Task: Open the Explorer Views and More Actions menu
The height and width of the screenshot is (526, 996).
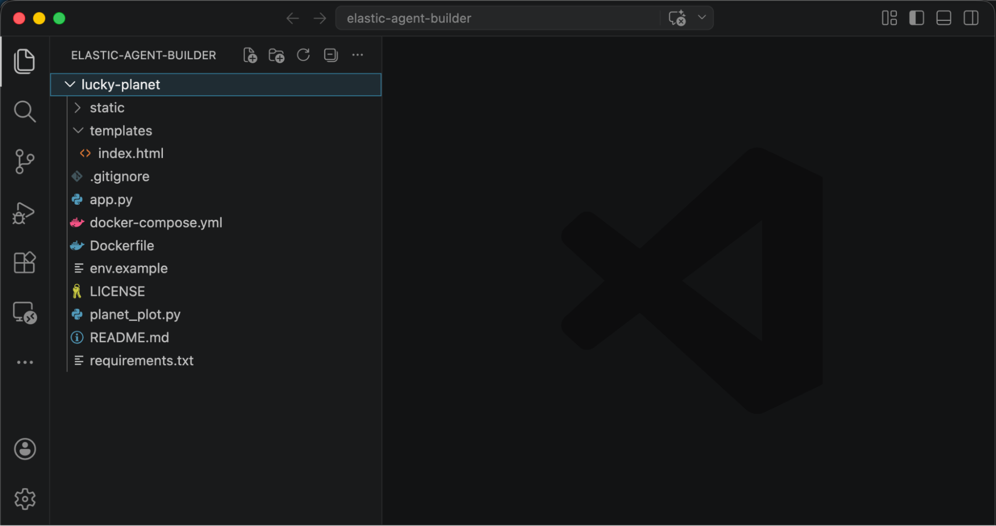Action: tap(358, 55)
